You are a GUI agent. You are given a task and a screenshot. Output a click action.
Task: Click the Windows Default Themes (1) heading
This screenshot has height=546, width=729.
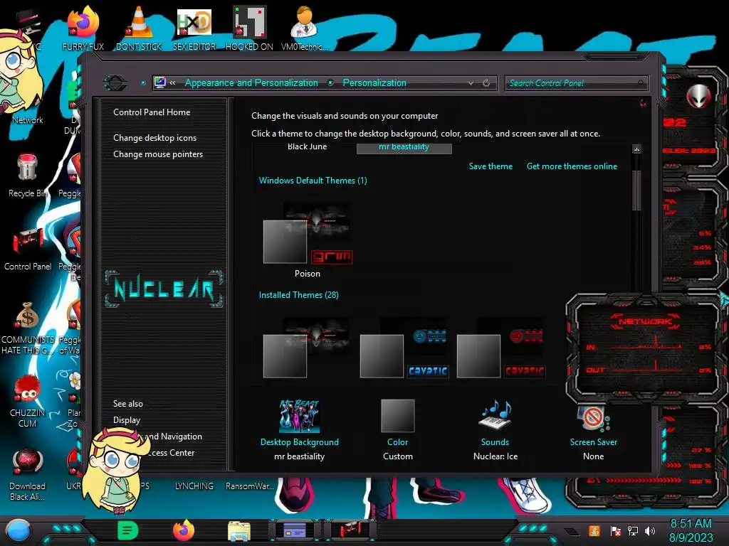(x=313, y=181)
